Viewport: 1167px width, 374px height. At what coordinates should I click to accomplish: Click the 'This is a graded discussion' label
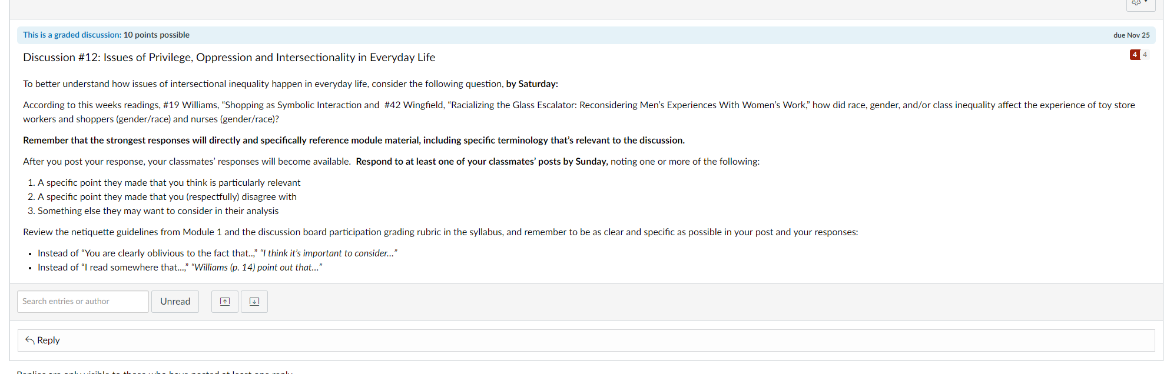[72, 35]
